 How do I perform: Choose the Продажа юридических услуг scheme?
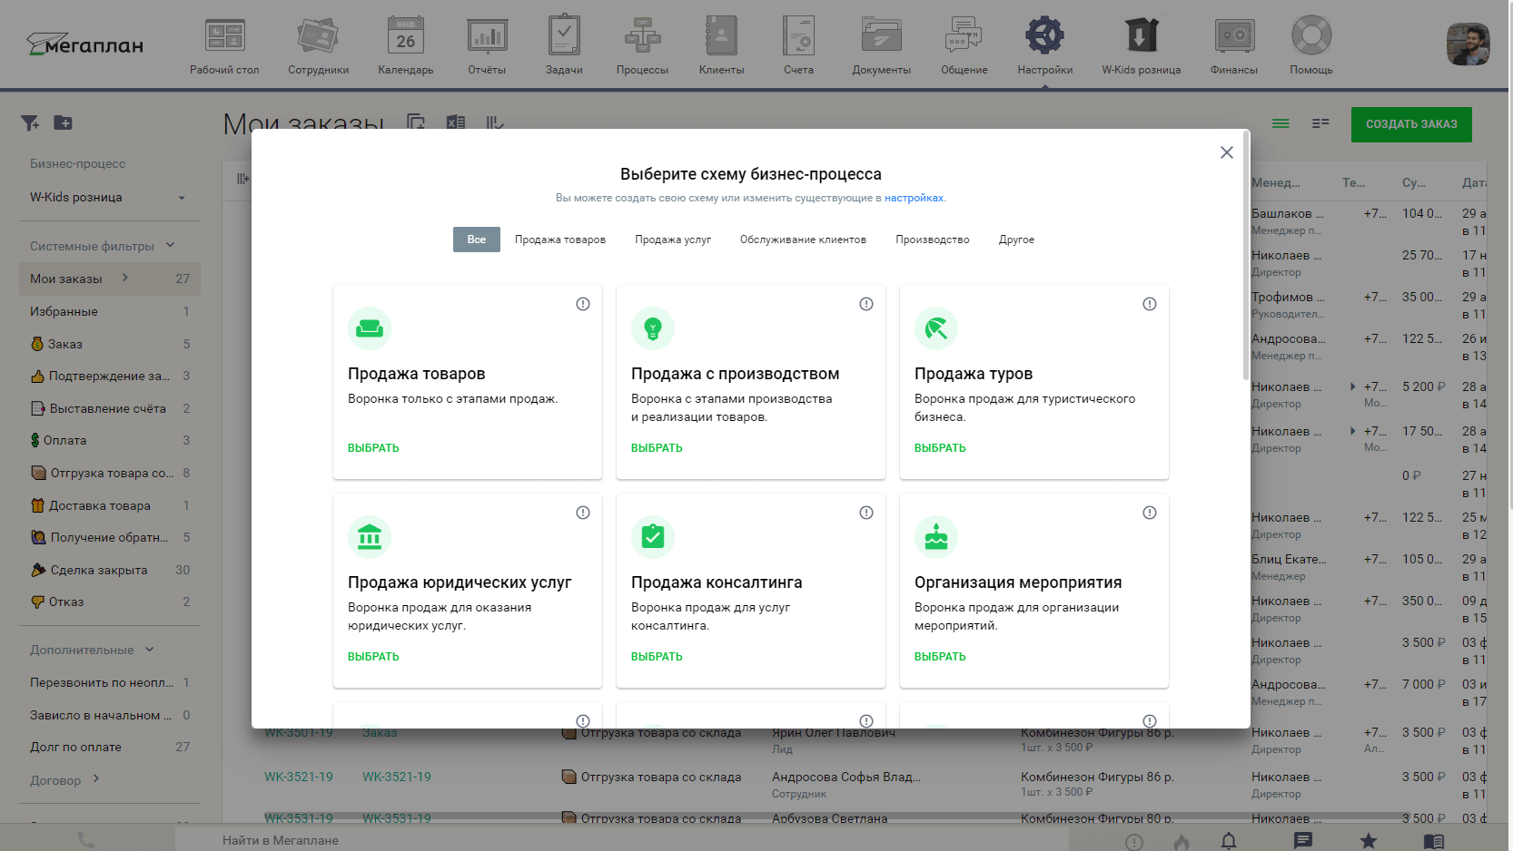373,657
